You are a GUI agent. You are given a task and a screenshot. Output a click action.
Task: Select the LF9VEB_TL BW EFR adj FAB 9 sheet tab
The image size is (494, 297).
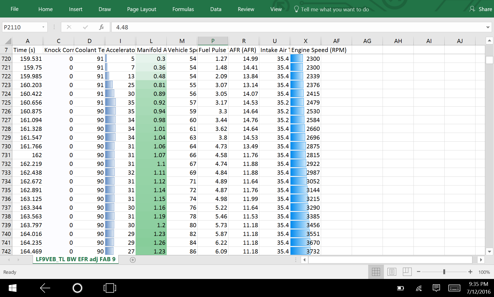[75, 259]
